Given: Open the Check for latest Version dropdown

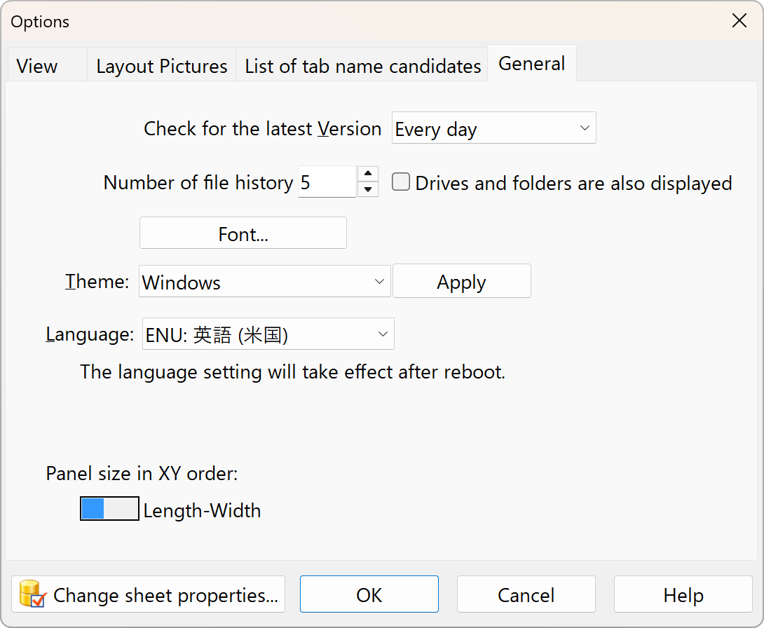Looking at the screenshot, I should (x=493, y=128).
